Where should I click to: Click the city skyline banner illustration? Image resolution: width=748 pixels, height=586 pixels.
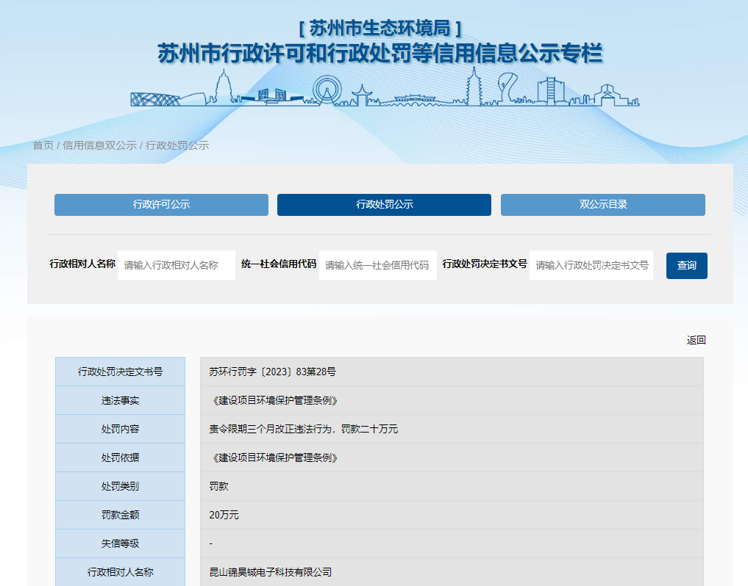(x=385, y=90)
